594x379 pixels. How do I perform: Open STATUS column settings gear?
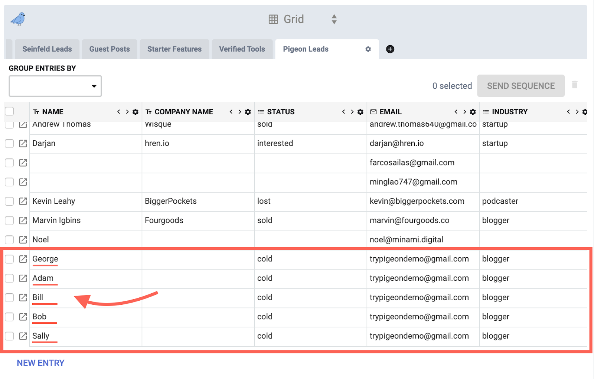coord(360,112)
